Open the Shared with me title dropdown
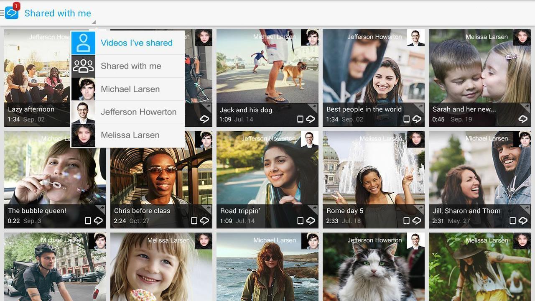Screen dimensions: 535x301 (58, 13)
